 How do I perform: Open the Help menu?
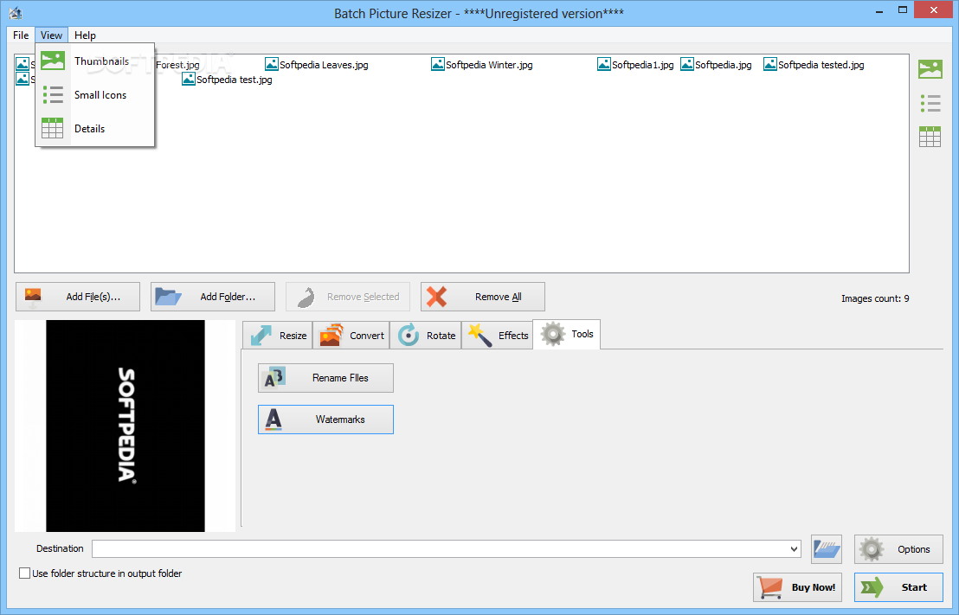pos(85,35)
